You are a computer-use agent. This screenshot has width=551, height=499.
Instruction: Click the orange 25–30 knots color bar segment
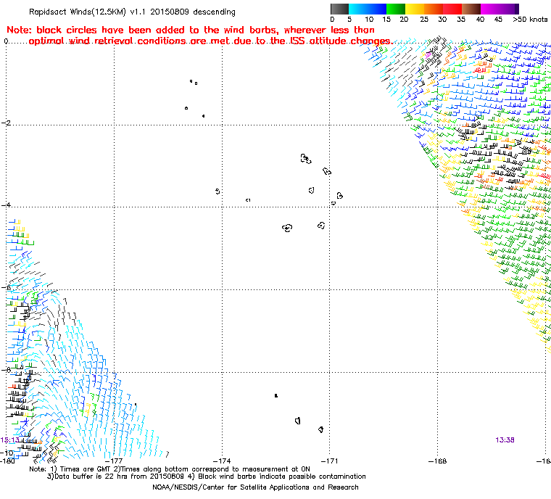click(x=434, y=9)
